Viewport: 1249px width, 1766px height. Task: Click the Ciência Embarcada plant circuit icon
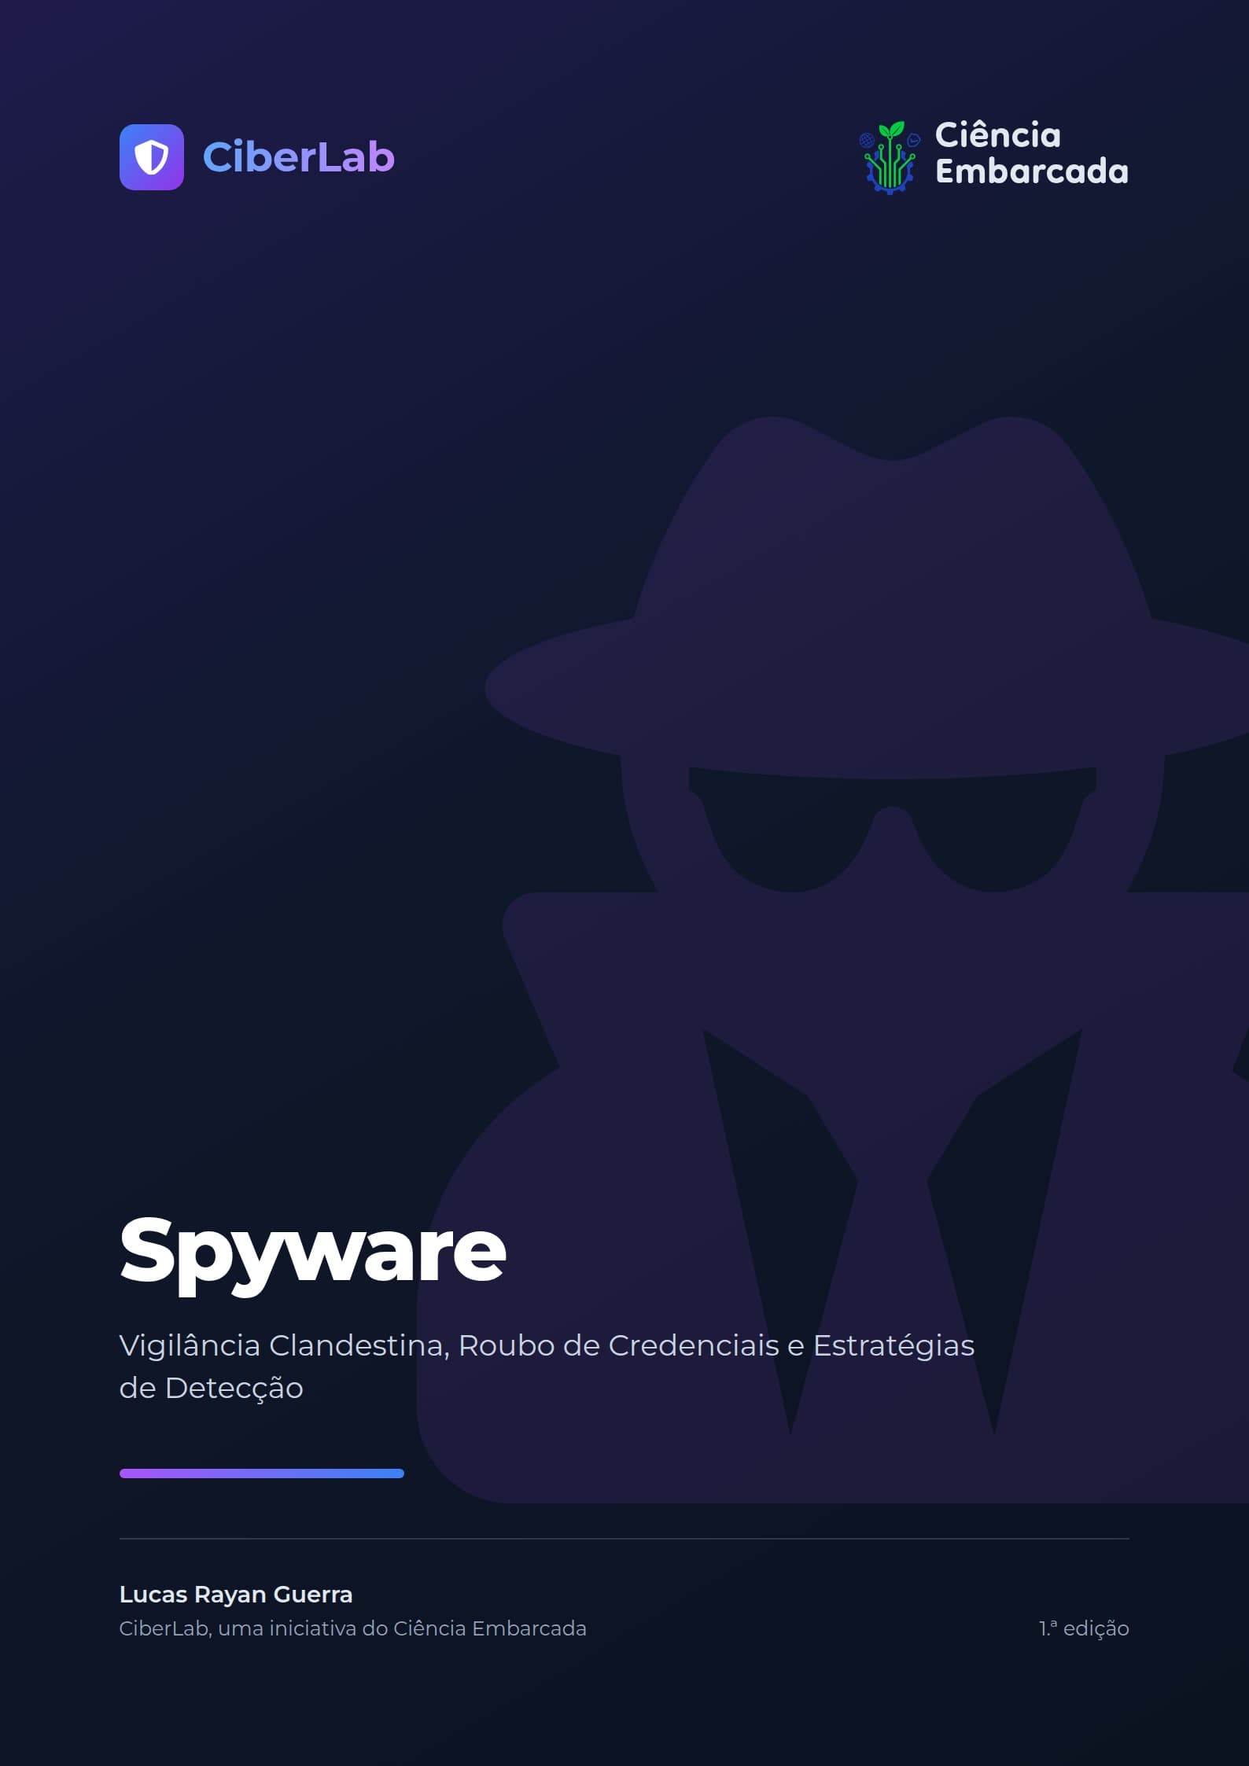[890, 157]
